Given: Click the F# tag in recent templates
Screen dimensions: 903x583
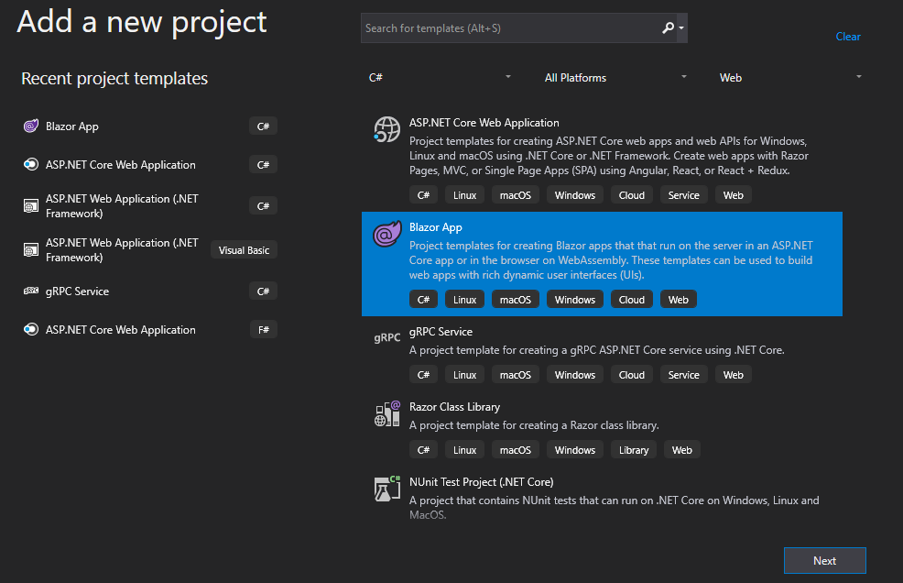Looking at the screenshot, I should [263, 329].
